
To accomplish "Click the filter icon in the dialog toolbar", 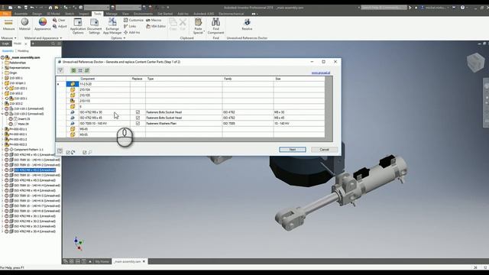I will point(60,70).
